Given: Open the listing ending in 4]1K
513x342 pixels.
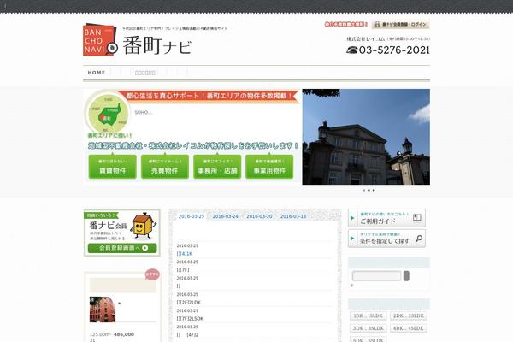Looking at the screenshot, I should click(x=185, y=254).
